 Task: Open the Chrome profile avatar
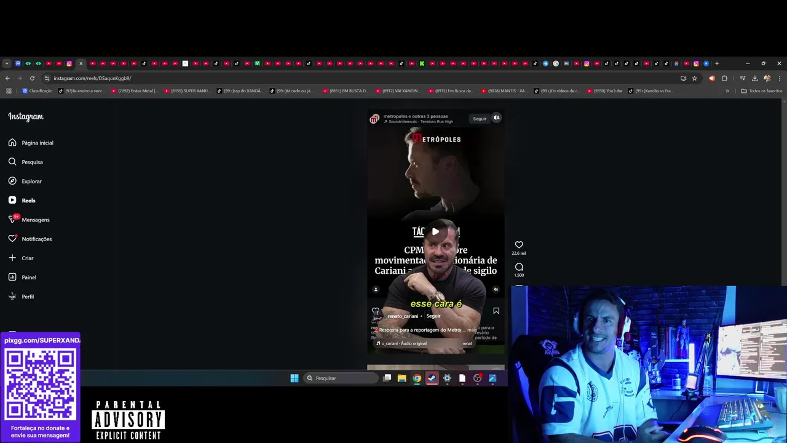tap(767, 78)
